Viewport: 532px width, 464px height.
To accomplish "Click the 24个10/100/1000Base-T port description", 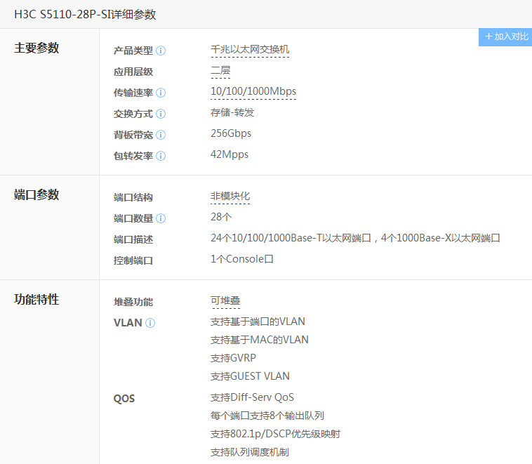I will click(355, 238).
